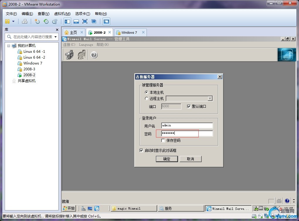The height and width of the screenshot is (221, 299).
Task: Click the console view icon
Action: tap(106, 21)
